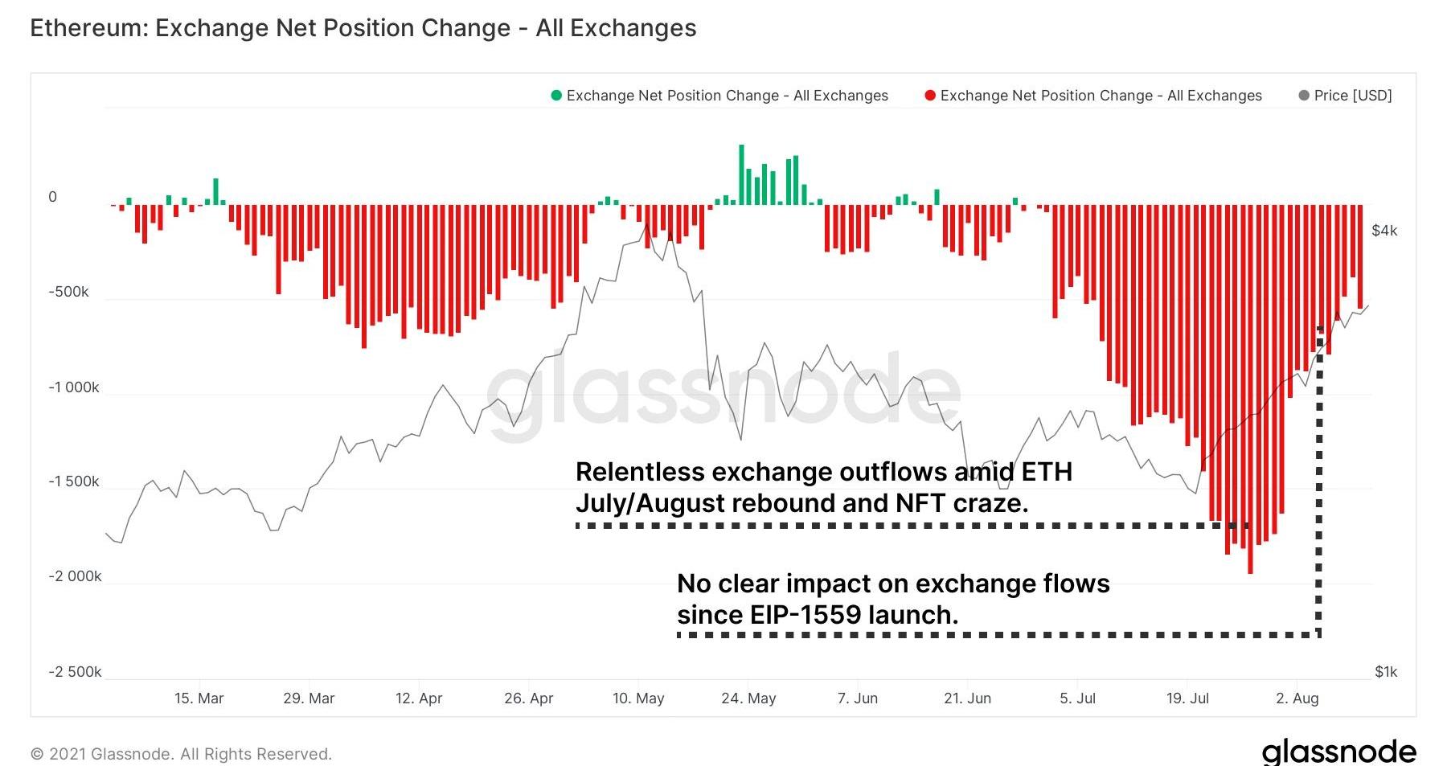The height and width of the screenshot is (766, 1447).
Task: Click the chart title Ethereum Exchange Net Position
Action: coord(363,28)
